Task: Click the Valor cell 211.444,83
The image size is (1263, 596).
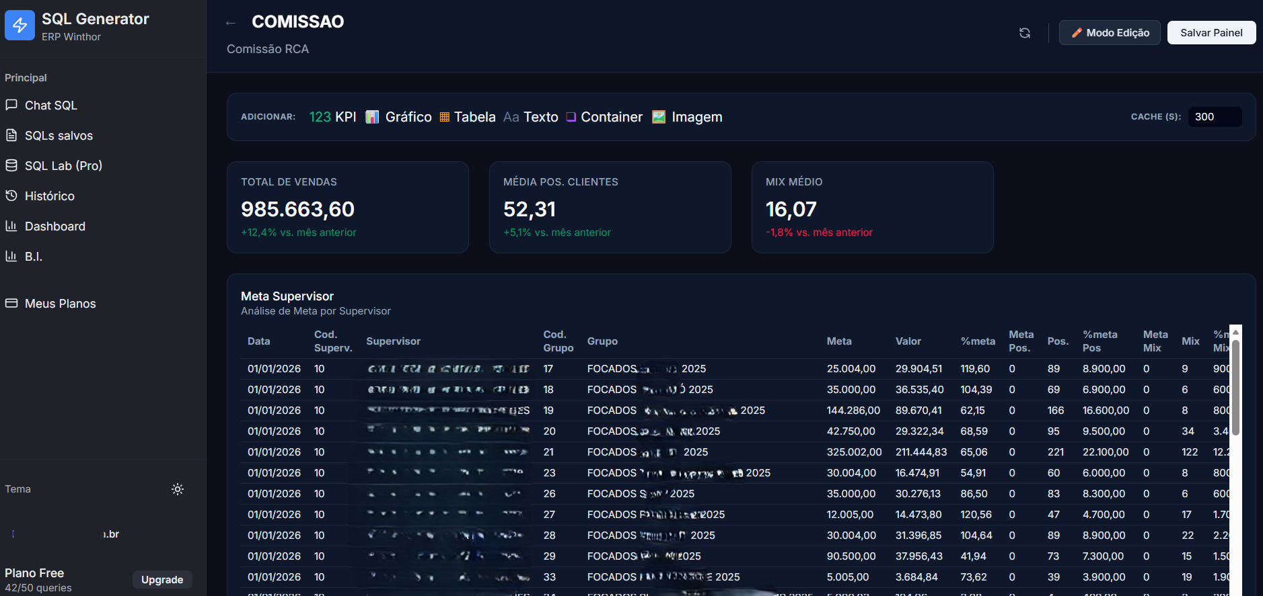Action: pyautogui.click(x=921, y=452)
